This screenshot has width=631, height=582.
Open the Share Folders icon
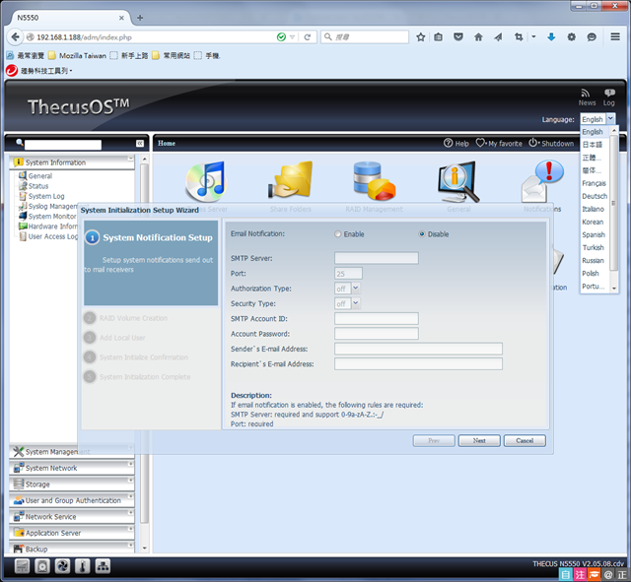[x=291, y=179]
